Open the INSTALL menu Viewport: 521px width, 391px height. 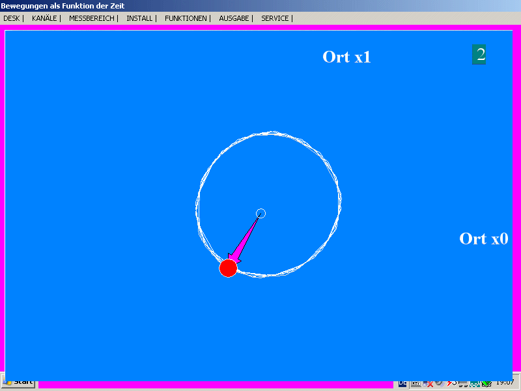(x=139, y=18)
